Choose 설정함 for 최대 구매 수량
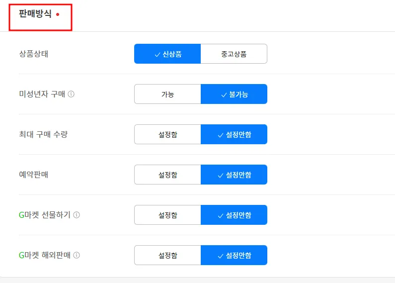 [x=167, y=134]
